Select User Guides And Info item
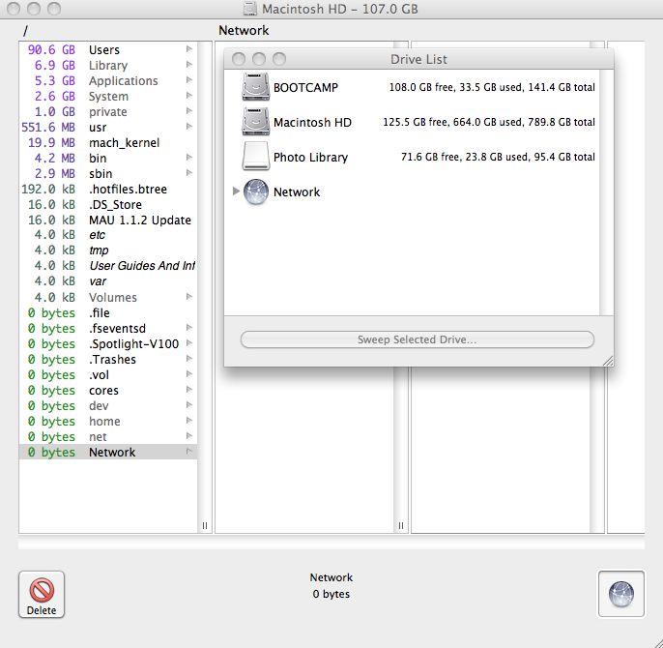The image size is (663, 648). (x=108, y=266)
